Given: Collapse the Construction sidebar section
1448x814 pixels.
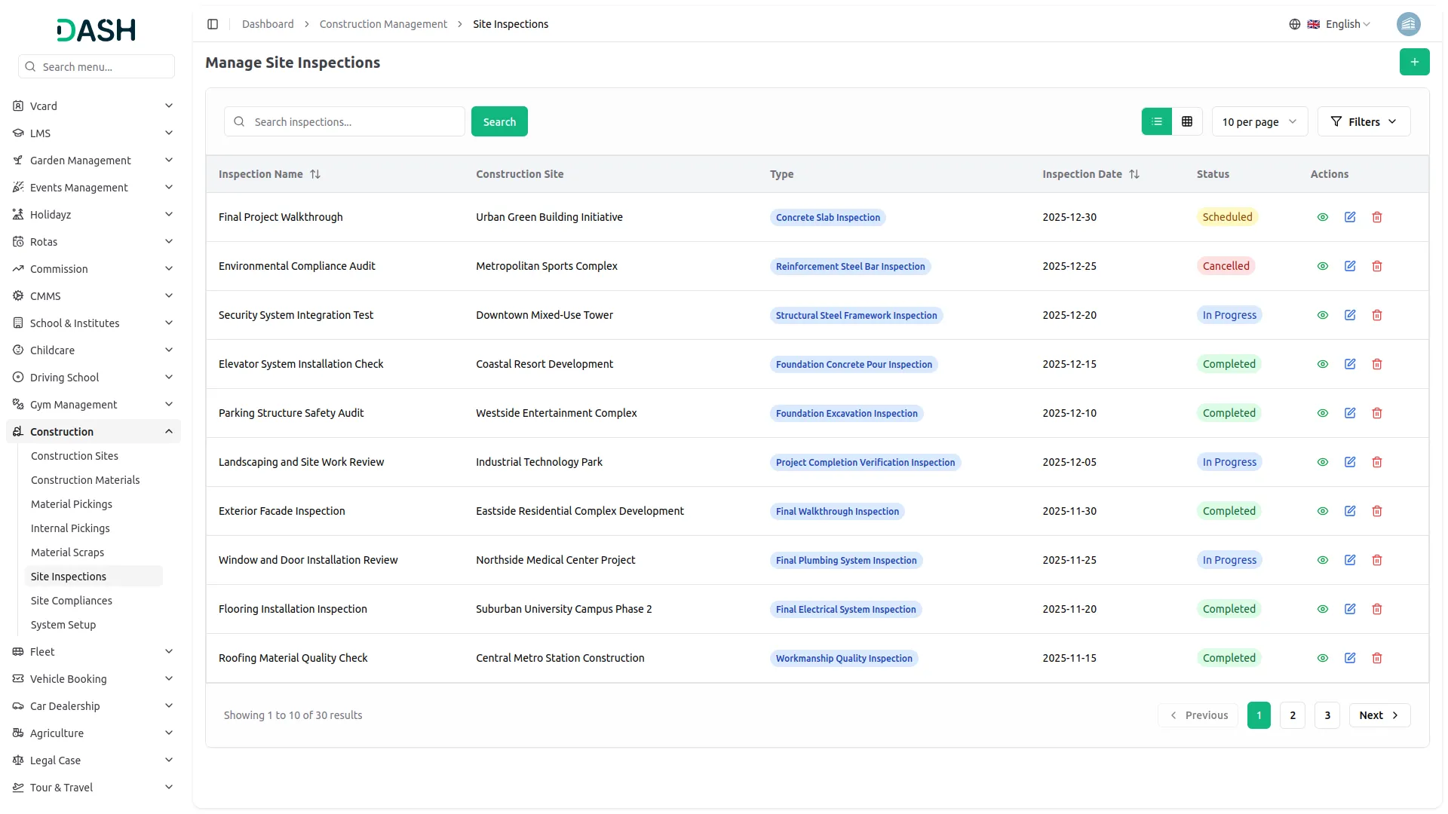Looking at the screenshot, I should (x=169, y=432).
